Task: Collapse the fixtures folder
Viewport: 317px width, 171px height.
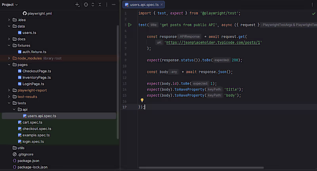Action: (9, 46)
